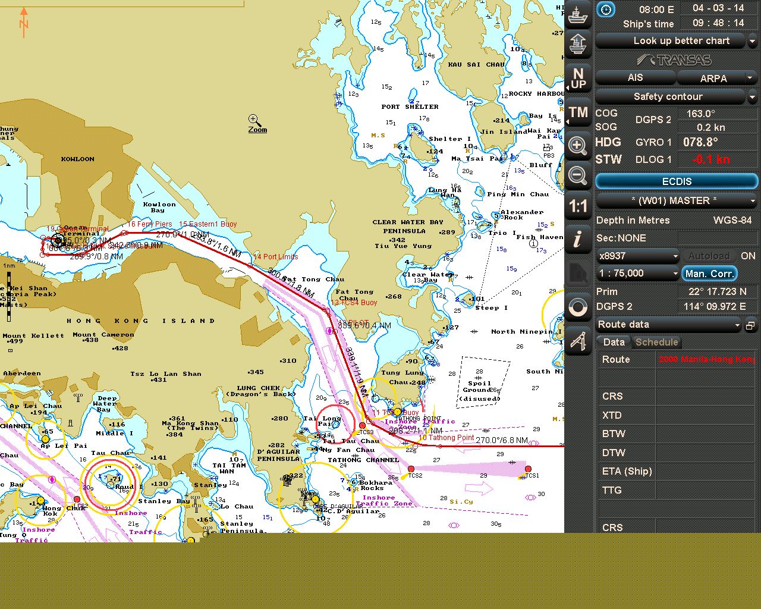
Task: Switch to the Schedule tab
Action: coord(656,343)
